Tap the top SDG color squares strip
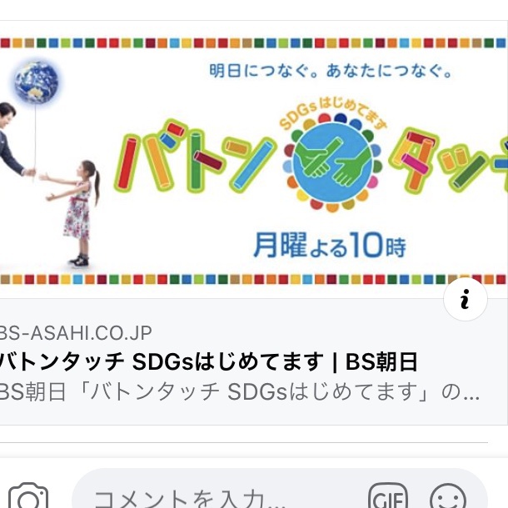This screenshot has height=508, width=508. pyautogui.click(x=254, y=42)
